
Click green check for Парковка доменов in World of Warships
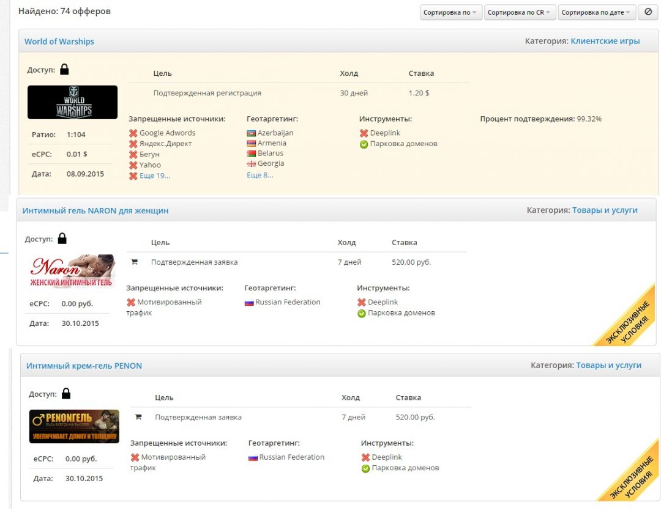pos(364,144)
